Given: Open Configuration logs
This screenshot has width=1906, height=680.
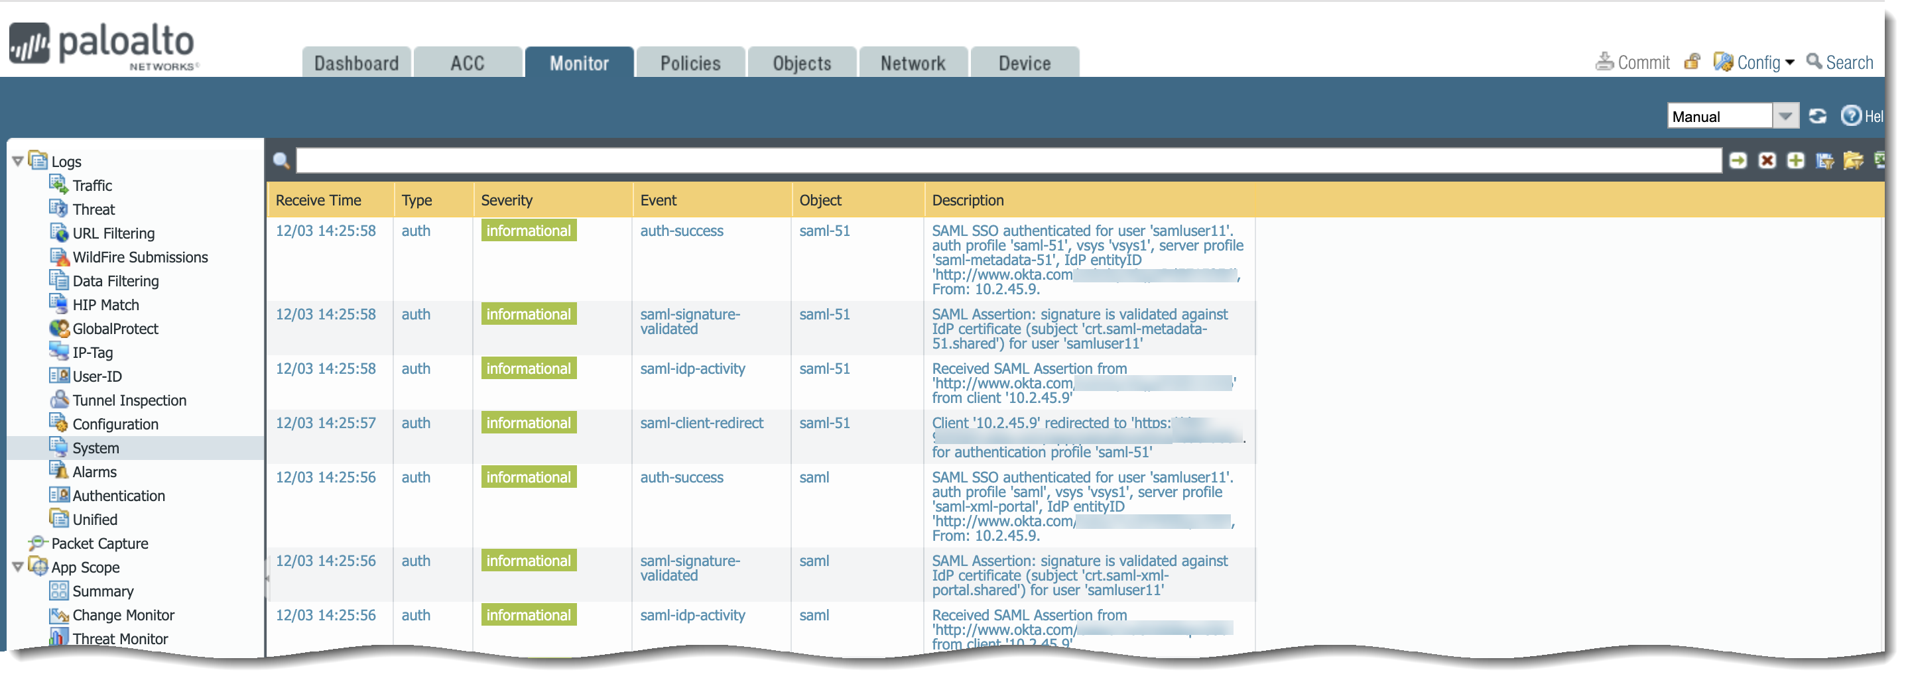Looking at the screenshot, I should coord(115,424).
